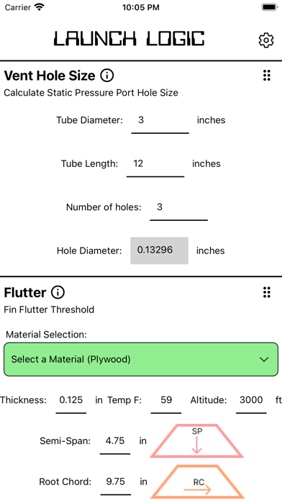Edit the Temp F field showing 59
This screenshot has width=282, height=501.
tap(166, 401)
